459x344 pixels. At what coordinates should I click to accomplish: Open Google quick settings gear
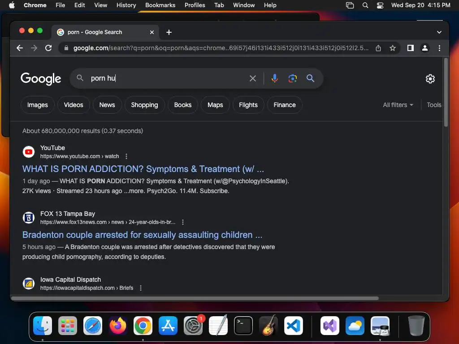[x=430, y=79]
